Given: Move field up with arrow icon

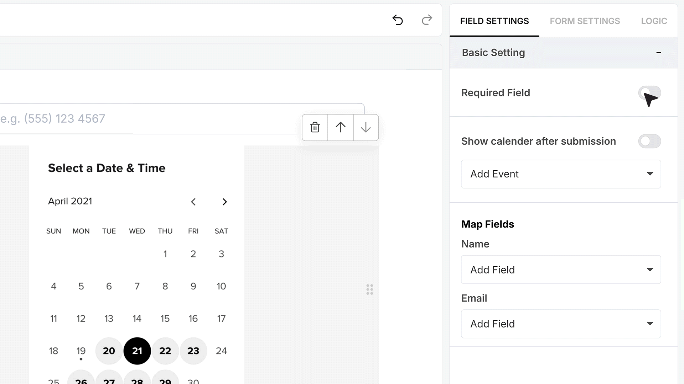Looking at the screenshot, I should (341, 127).
